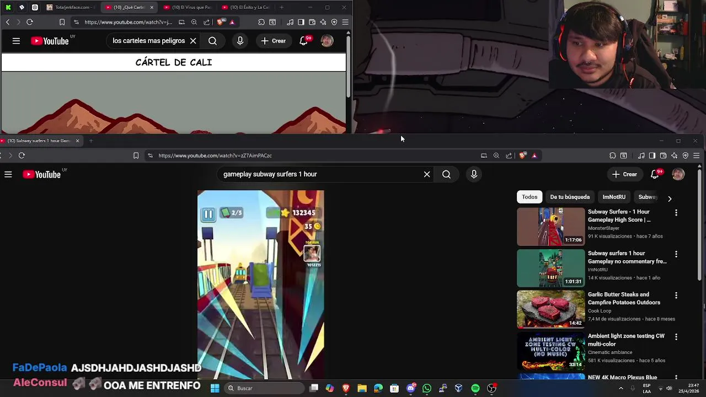This screenshot has height=397, width=706.
Task: Open notifications bell in top YouTube window
Action: 304,41
